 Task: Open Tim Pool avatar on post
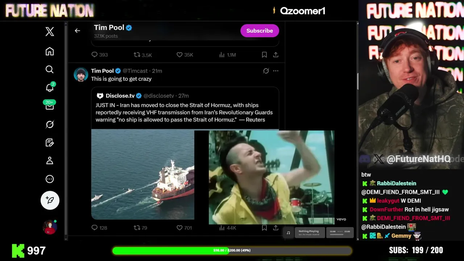pyautogui.click(x=81, y=75)
